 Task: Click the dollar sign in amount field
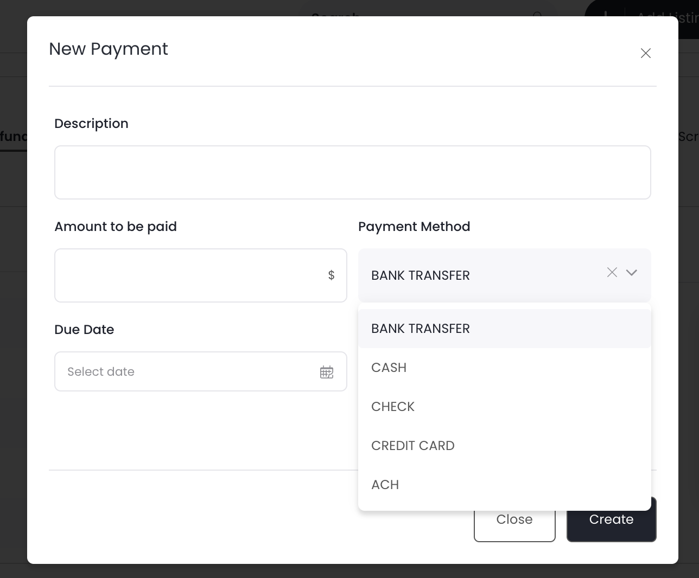pos(331,275)
